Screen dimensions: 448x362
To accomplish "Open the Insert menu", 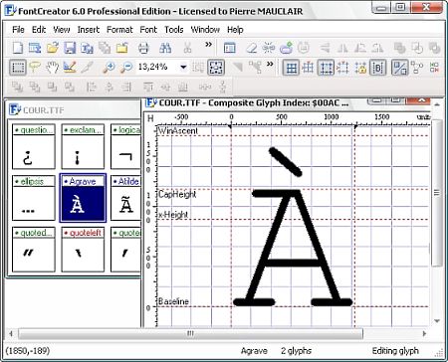I will click(x=89, y=30).
